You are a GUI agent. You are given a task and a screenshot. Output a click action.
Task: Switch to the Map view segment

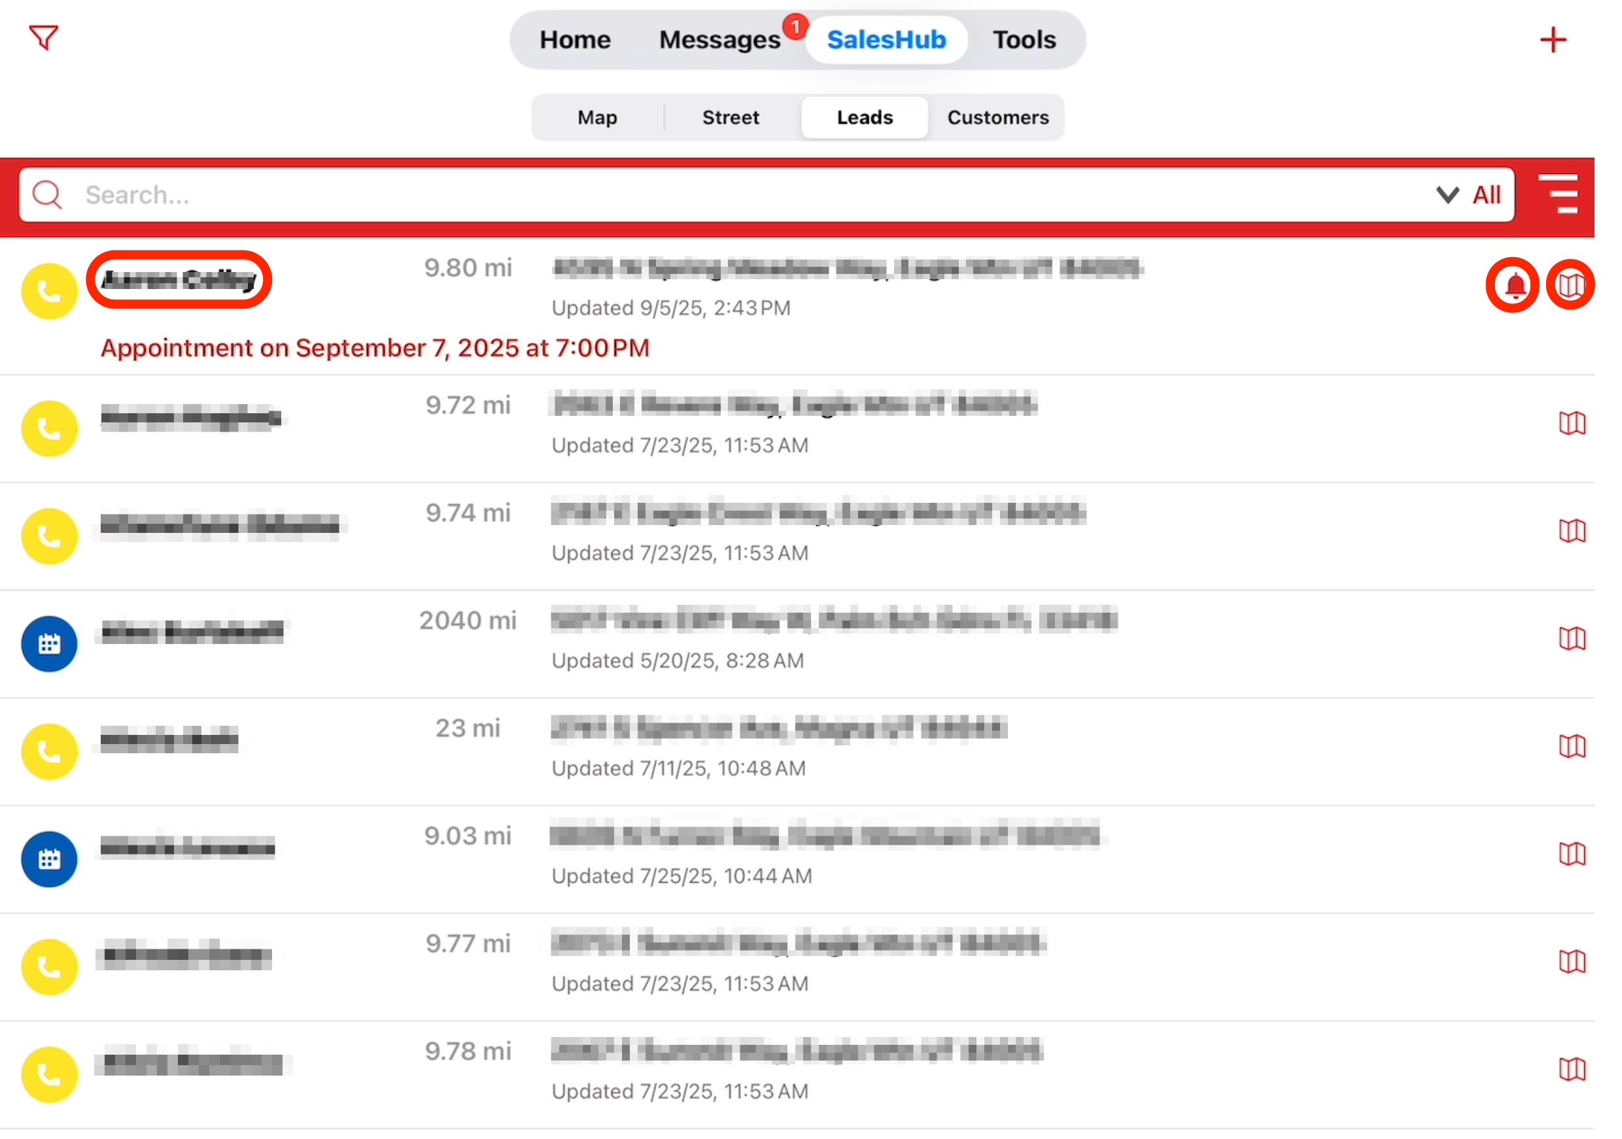coord(597,117)
